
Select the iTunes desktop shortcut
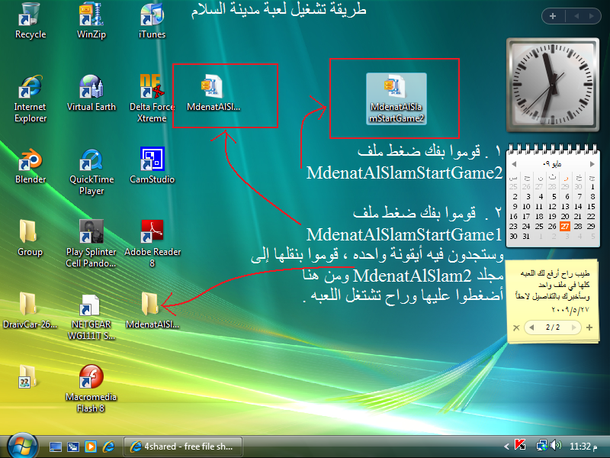(x=152, y=21)
